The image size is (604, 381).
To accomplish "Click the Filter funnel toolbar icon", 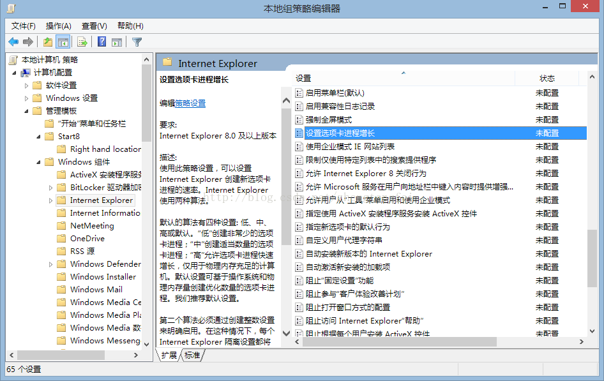I will coord(137,41).
